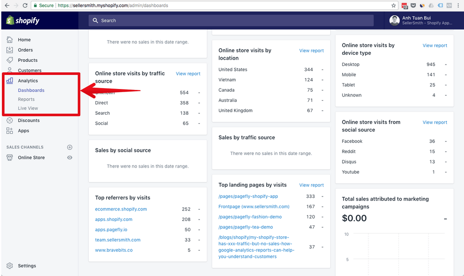The image size is (464, 276).
Task: Click the red calendar extension icon
Action: coord(405,5)
